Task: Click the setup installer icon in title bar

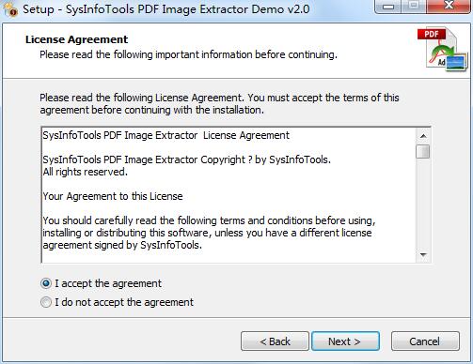Action: pyautogui.click(x=9, y=9)
